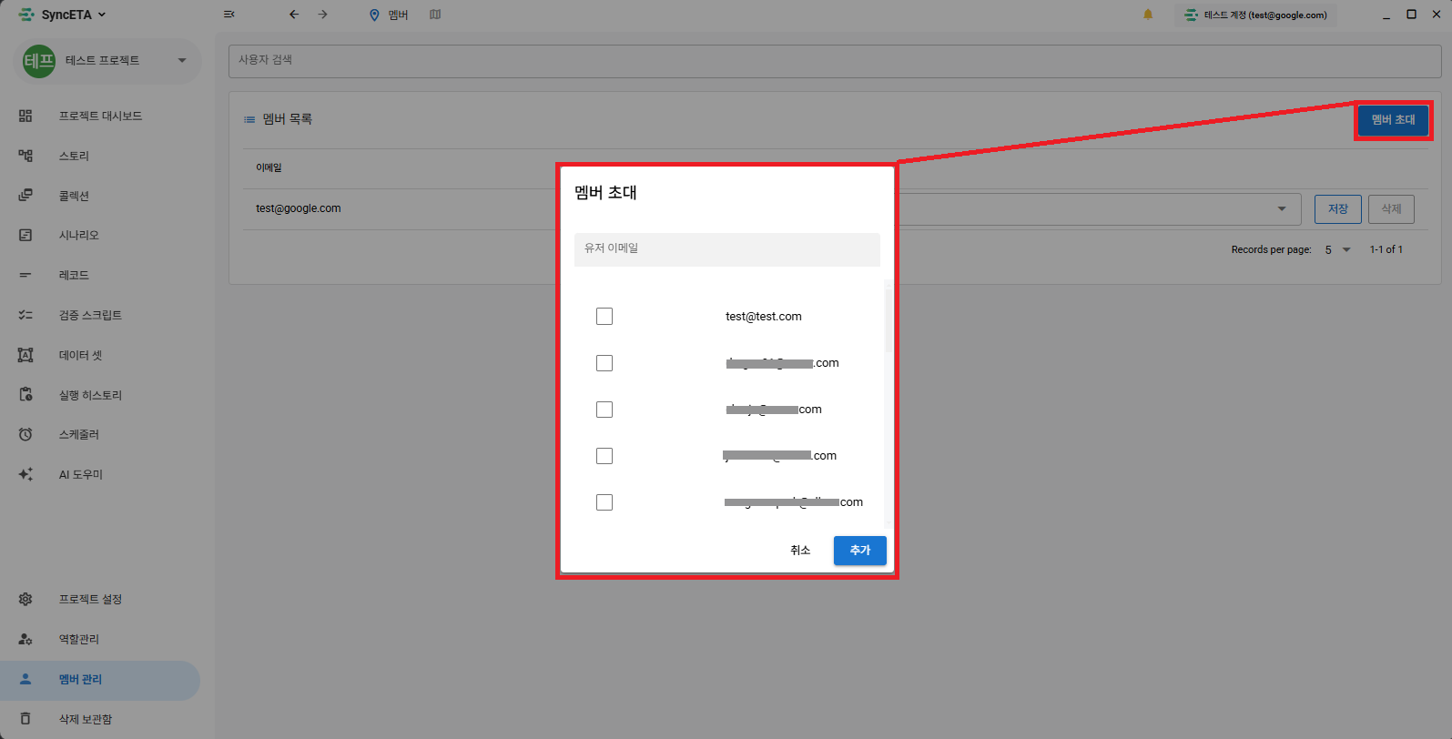
Task: Click the back navigation arrow
Action: (293, 15)
